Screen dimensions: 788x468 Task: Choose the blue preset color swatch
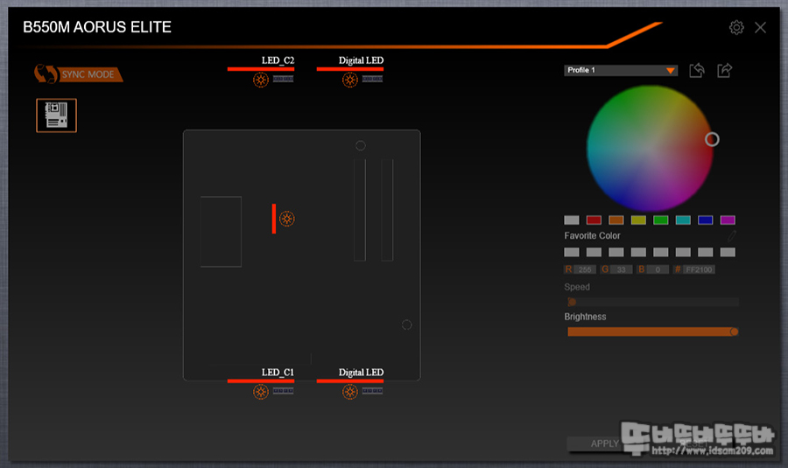(705, 220)
